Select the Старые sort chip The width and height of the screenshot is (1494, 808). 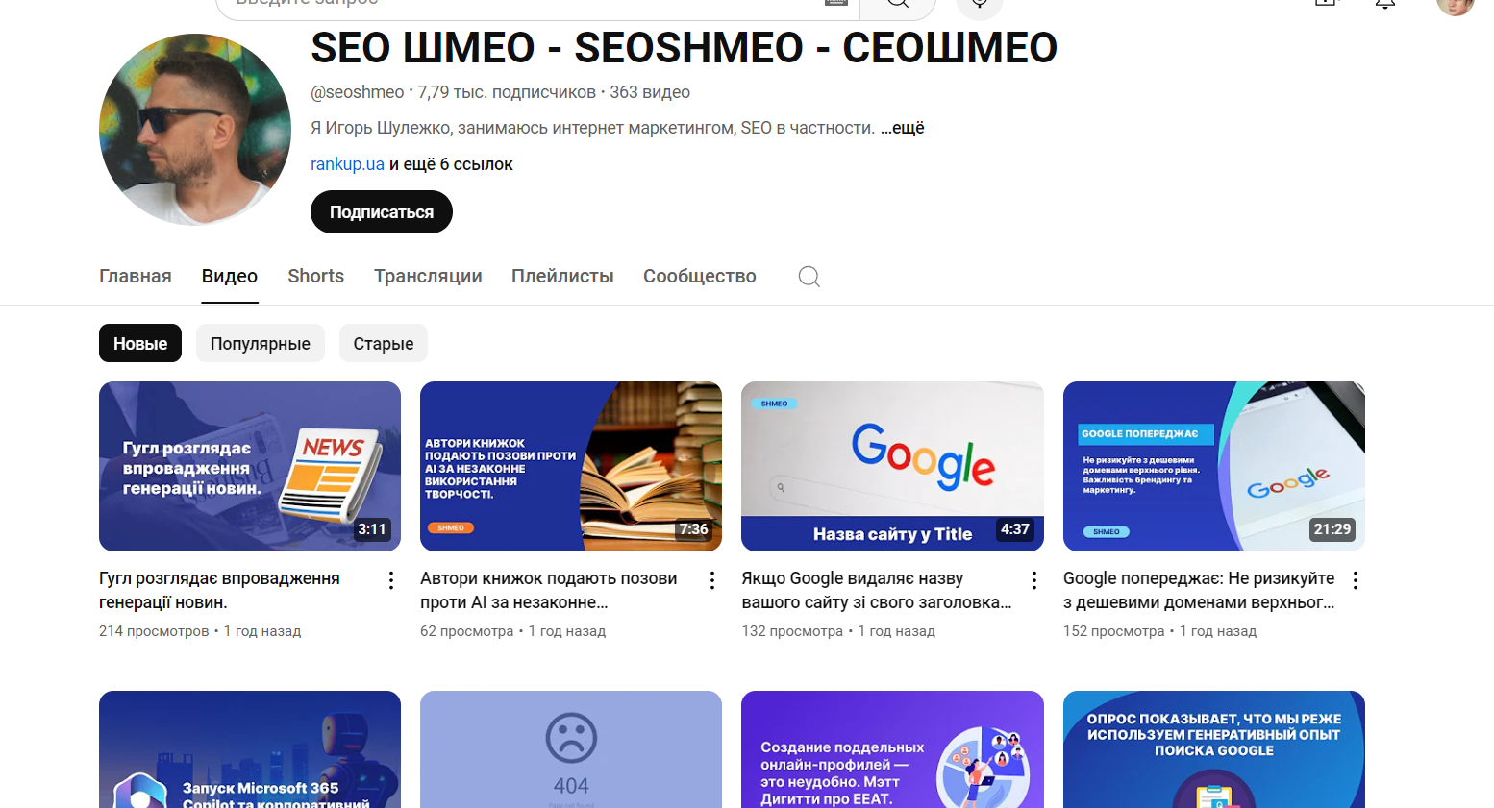[384, 343]
